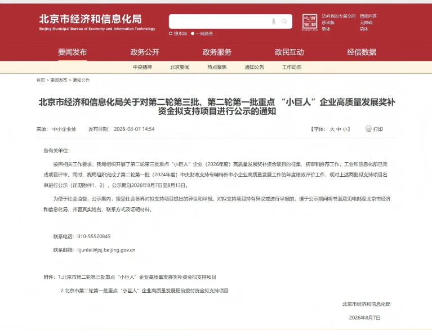Go to the 工作动态 submenu
This screenshot has height=330, width=432.
click(292, 67)
